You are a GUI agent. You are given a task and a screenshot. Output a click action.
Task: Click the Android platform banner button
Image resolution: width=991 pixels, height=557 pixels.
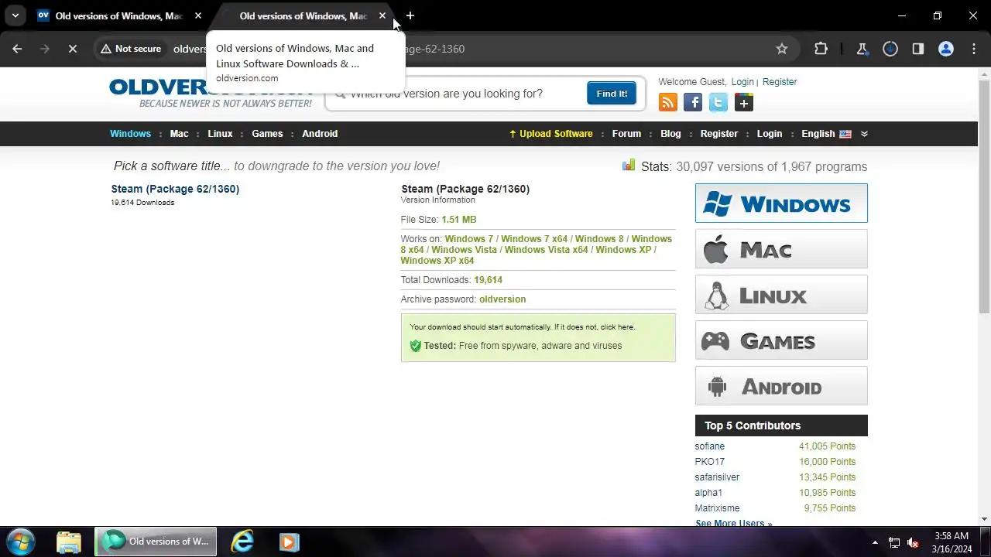click(x=781, y=386)
